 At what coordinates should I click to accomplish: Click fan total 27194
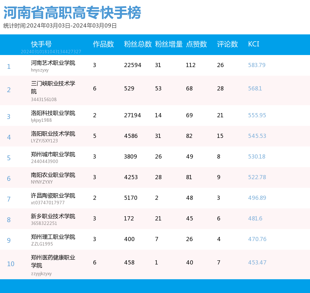pos(133,115)
